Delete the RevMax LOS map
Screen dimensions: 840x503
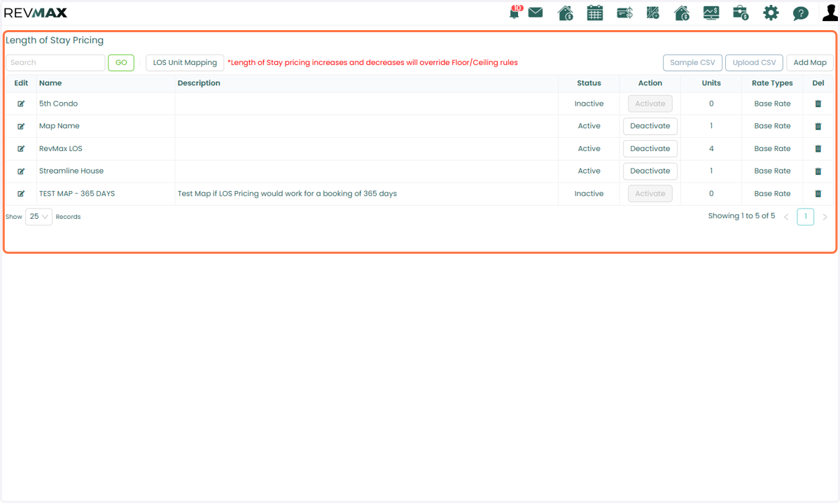(x=818, y=148)
